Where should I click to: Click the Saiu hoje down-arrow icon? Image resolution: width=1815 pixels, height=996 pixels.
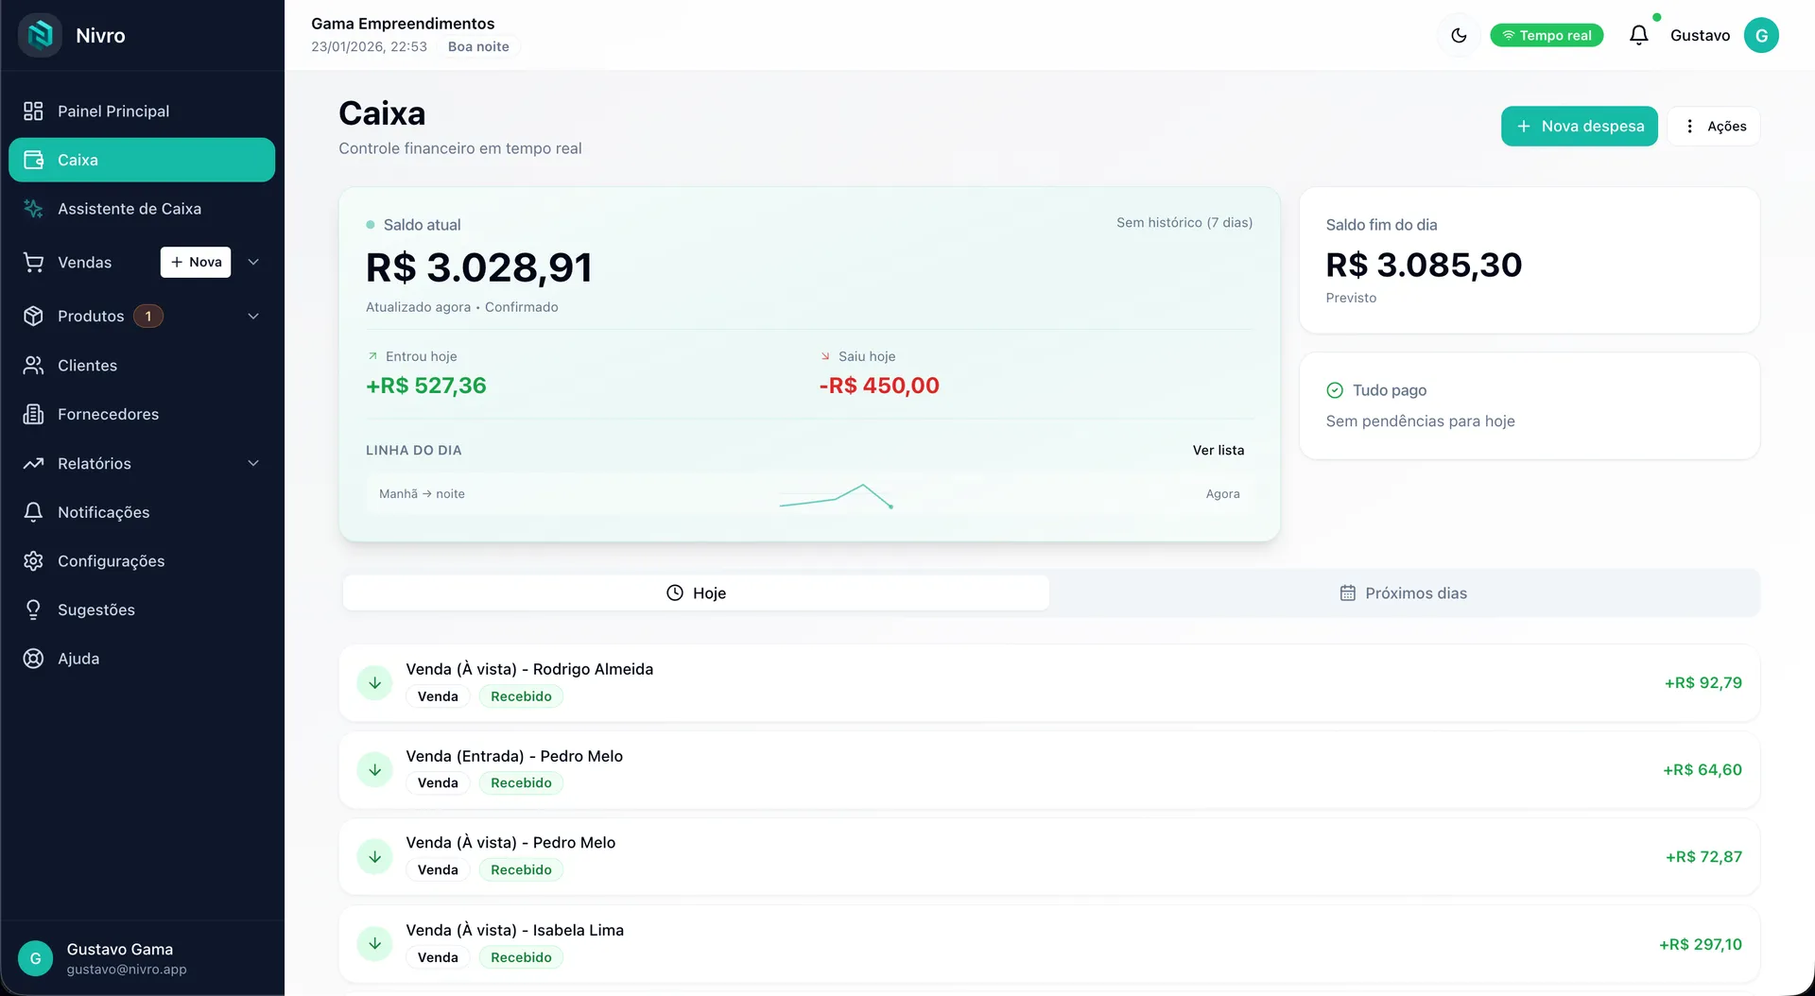click(x=825, y=356)
